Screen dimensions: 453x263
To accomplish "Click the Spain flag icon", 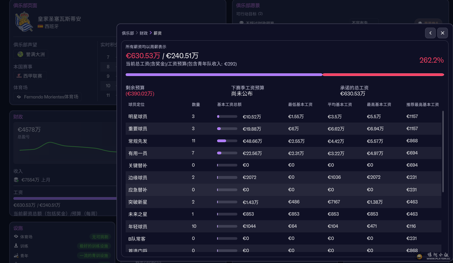I will [40, 26].
